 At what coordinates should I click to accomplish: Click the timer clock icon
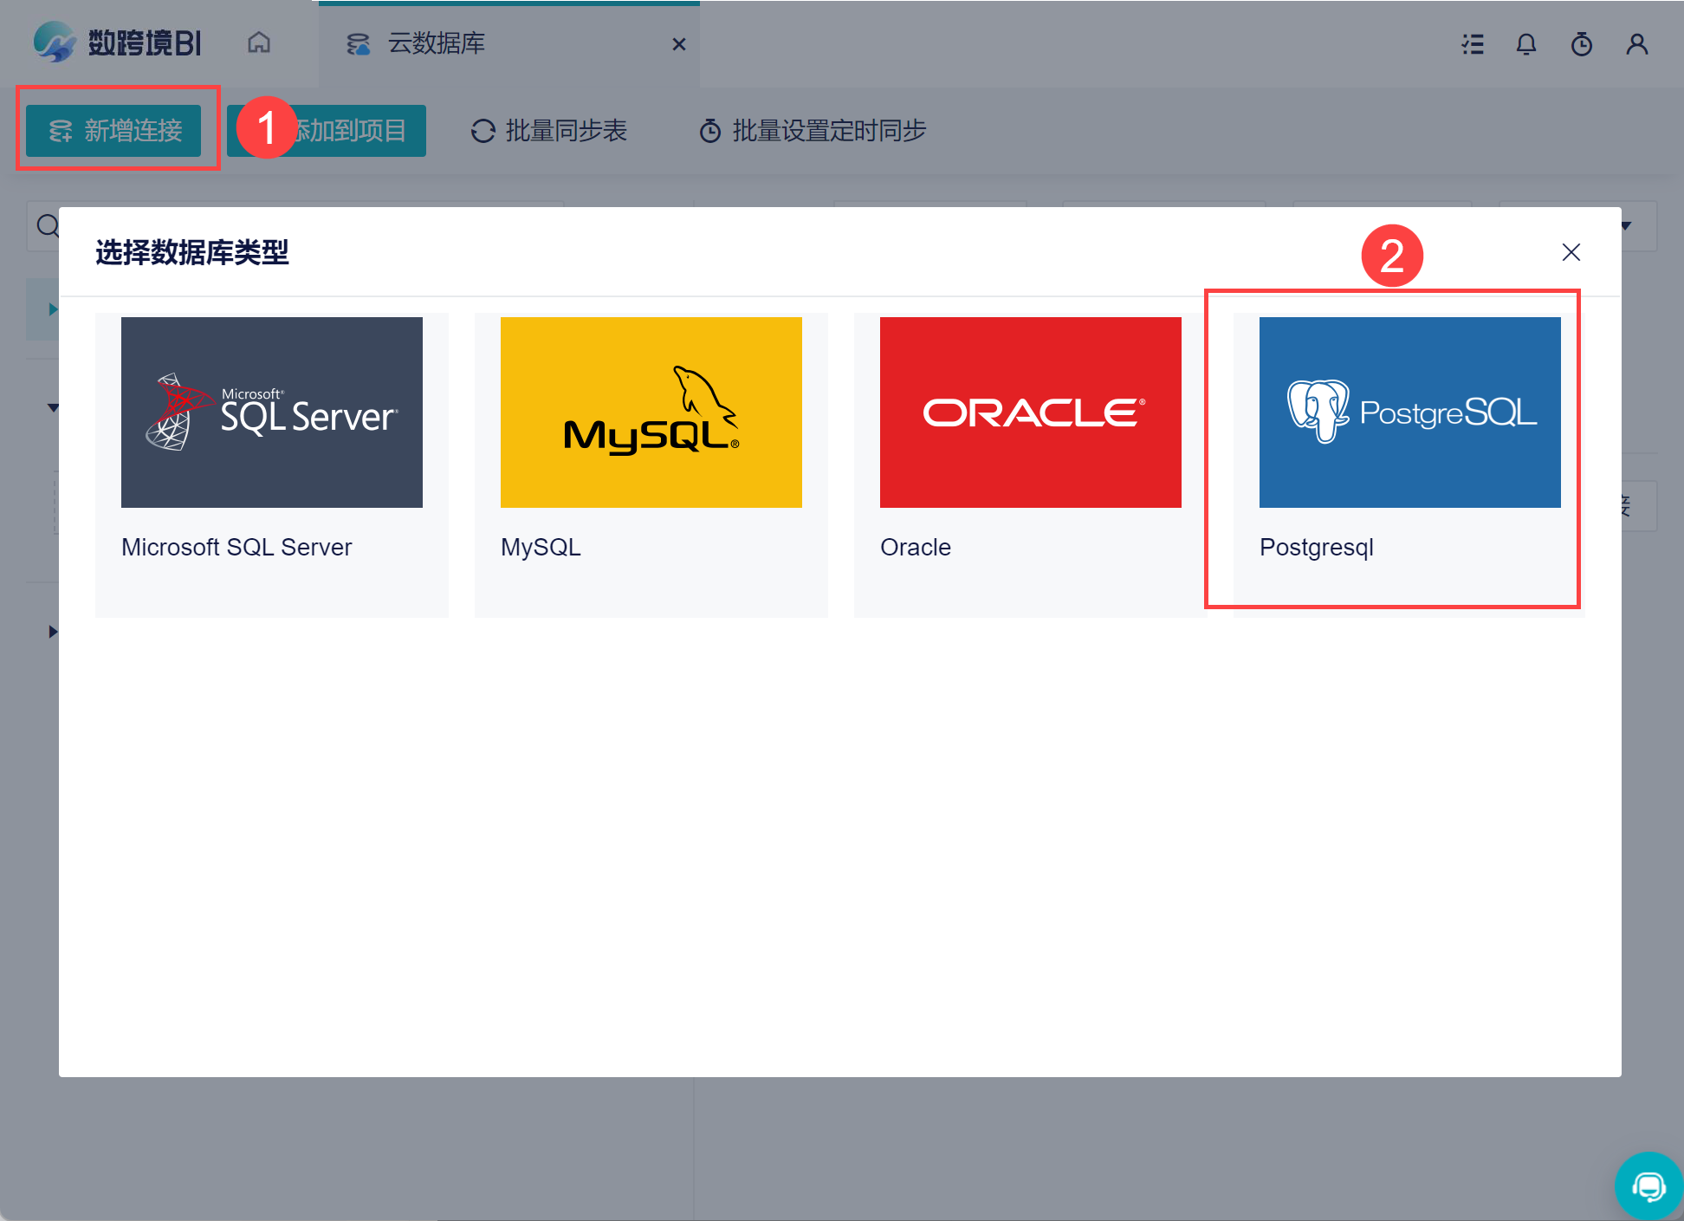click(1582, 44)
